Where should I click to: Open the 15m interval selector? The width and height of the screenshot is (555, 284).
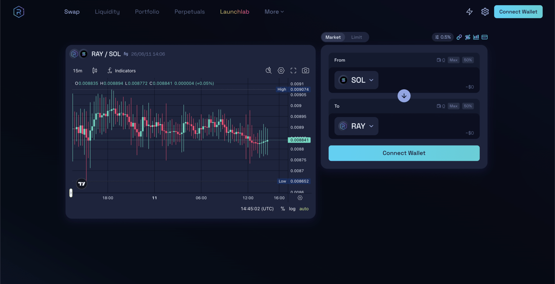(78, 71)
